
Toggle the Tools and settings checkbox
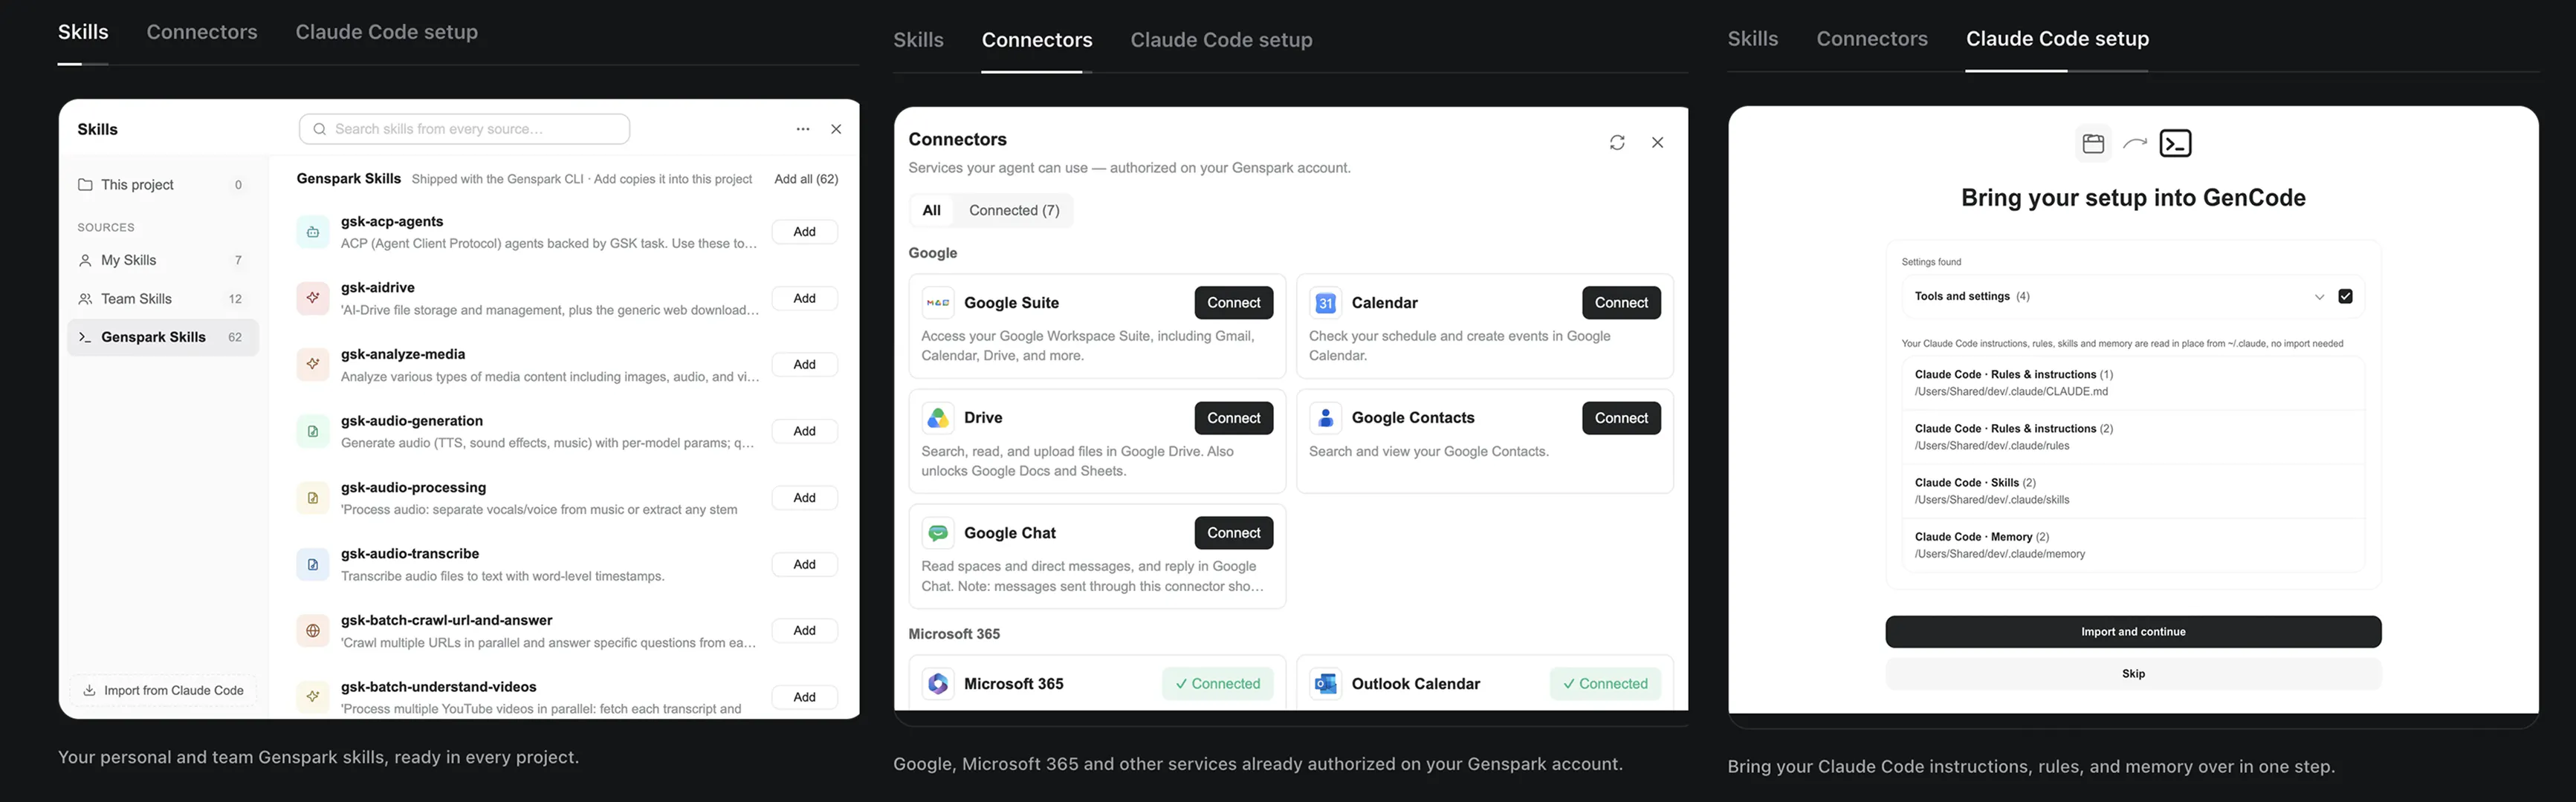click(x=2345, y=296)
